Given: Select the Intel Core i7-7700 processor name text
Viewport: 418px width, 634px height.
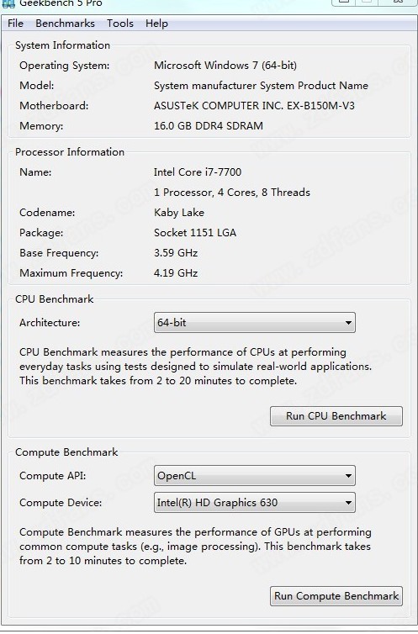Looking at the screenshot, I should (x=198, y=172).
